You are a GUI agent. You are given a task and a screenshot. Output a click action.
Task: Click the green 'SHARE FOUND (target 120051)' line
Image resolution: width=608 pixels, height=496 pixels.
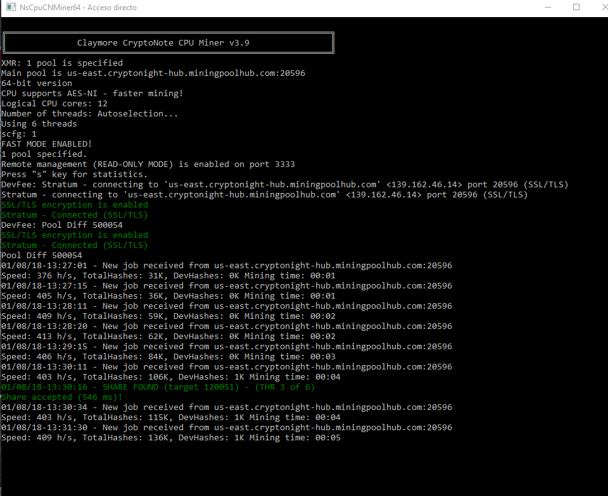coord(158,387)
